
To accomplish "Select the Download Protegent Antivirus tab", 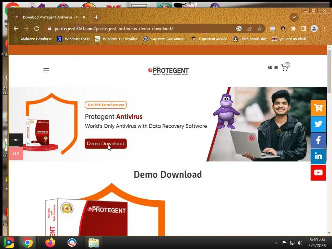I will point(50,17).
